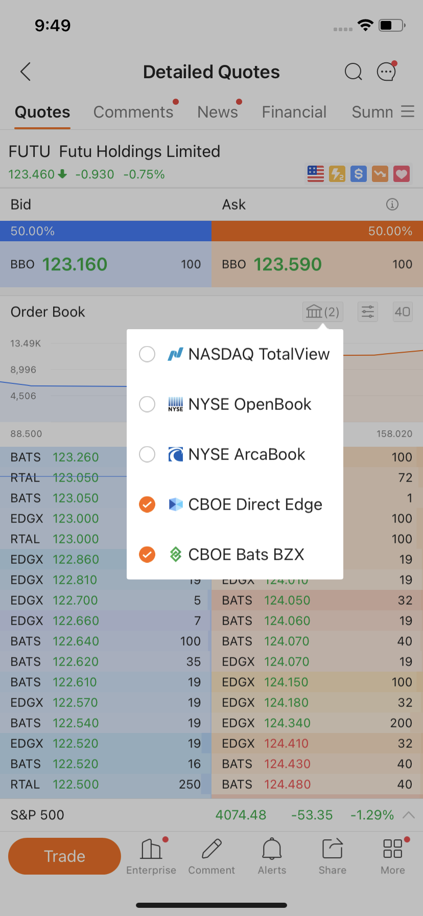Viewport: 423px width, 916px height.
Task: Tap the BBO bid price 123.160
Action: pyautogui.click(x=75, y=264)
